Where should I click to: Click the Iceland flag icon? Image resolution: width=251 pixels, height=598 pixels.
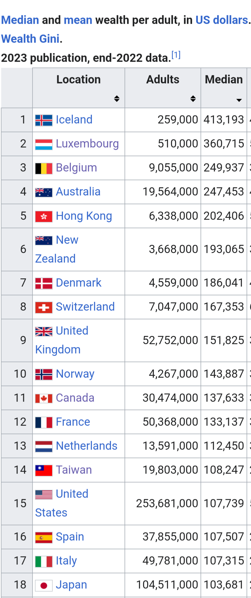[x=44, y=120]
